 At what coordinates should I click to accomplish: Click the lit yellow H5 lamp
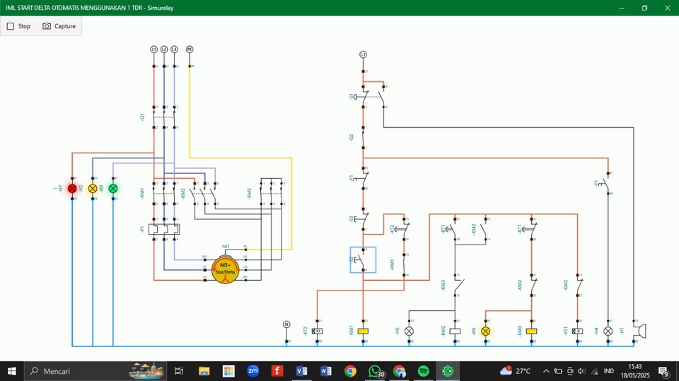point(485,332)
